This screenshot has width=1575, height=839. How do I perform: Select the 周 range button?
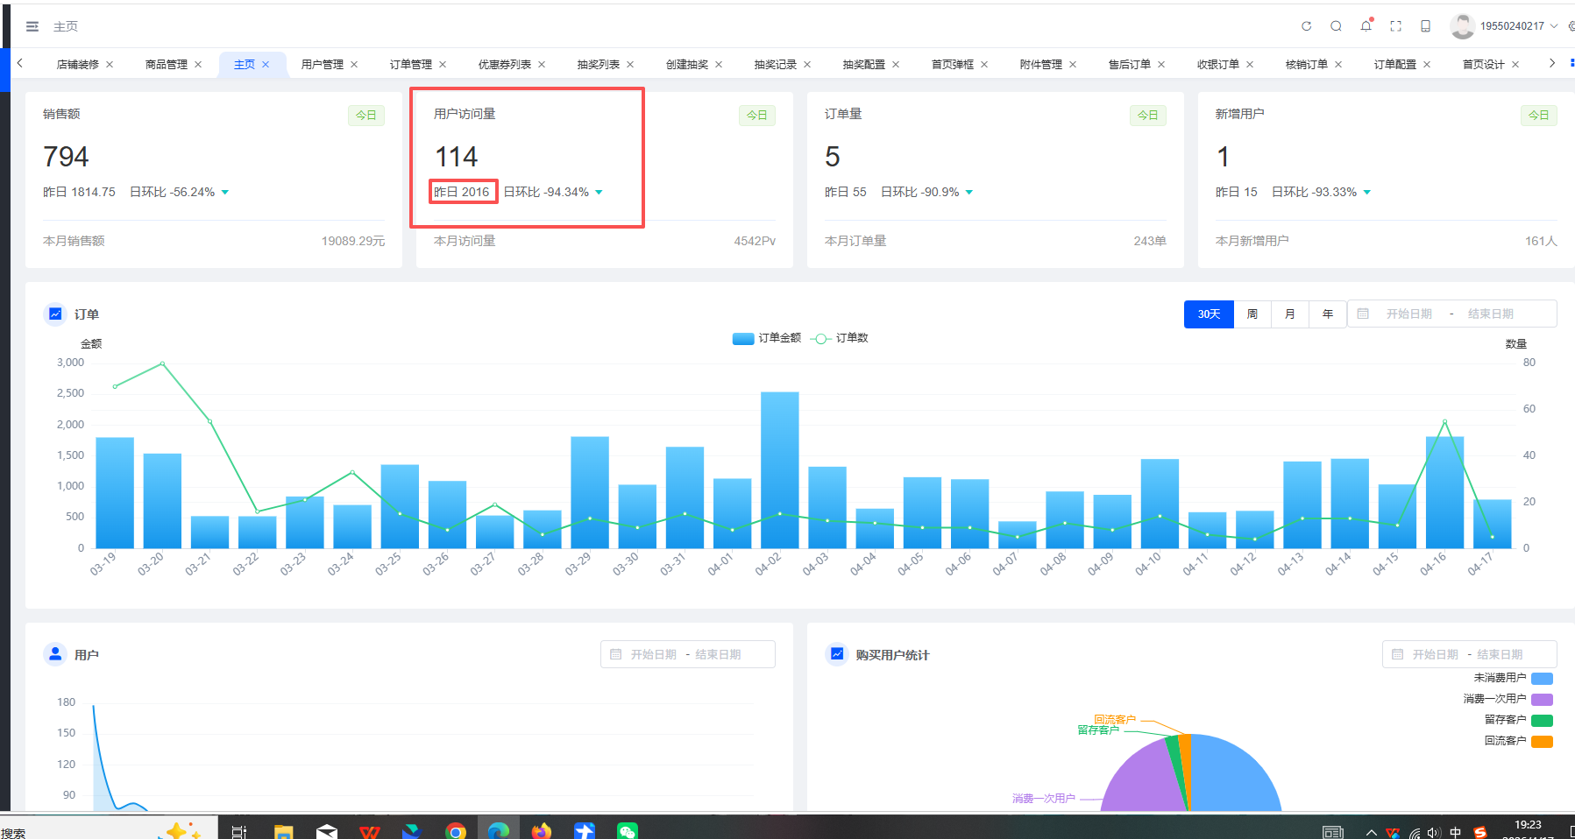pyautogui.click(x=1252, y=314)
